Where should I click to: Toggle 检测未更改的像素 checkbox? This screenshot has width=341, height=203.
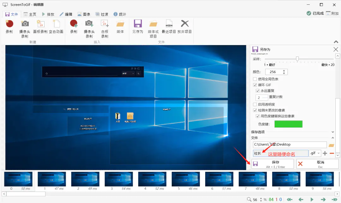(255, 110)
